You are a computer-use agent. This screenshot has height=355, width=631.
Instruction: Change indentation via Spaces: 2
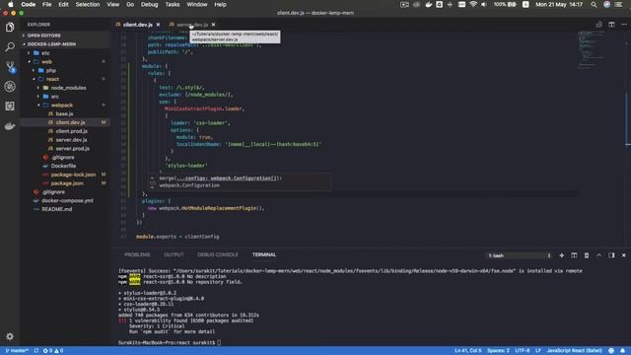pyautogui.click(x=498, y=351)
